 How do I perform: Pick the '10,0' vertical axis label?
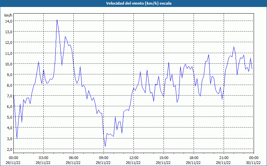pyautogui.click(x=9, y=64)
